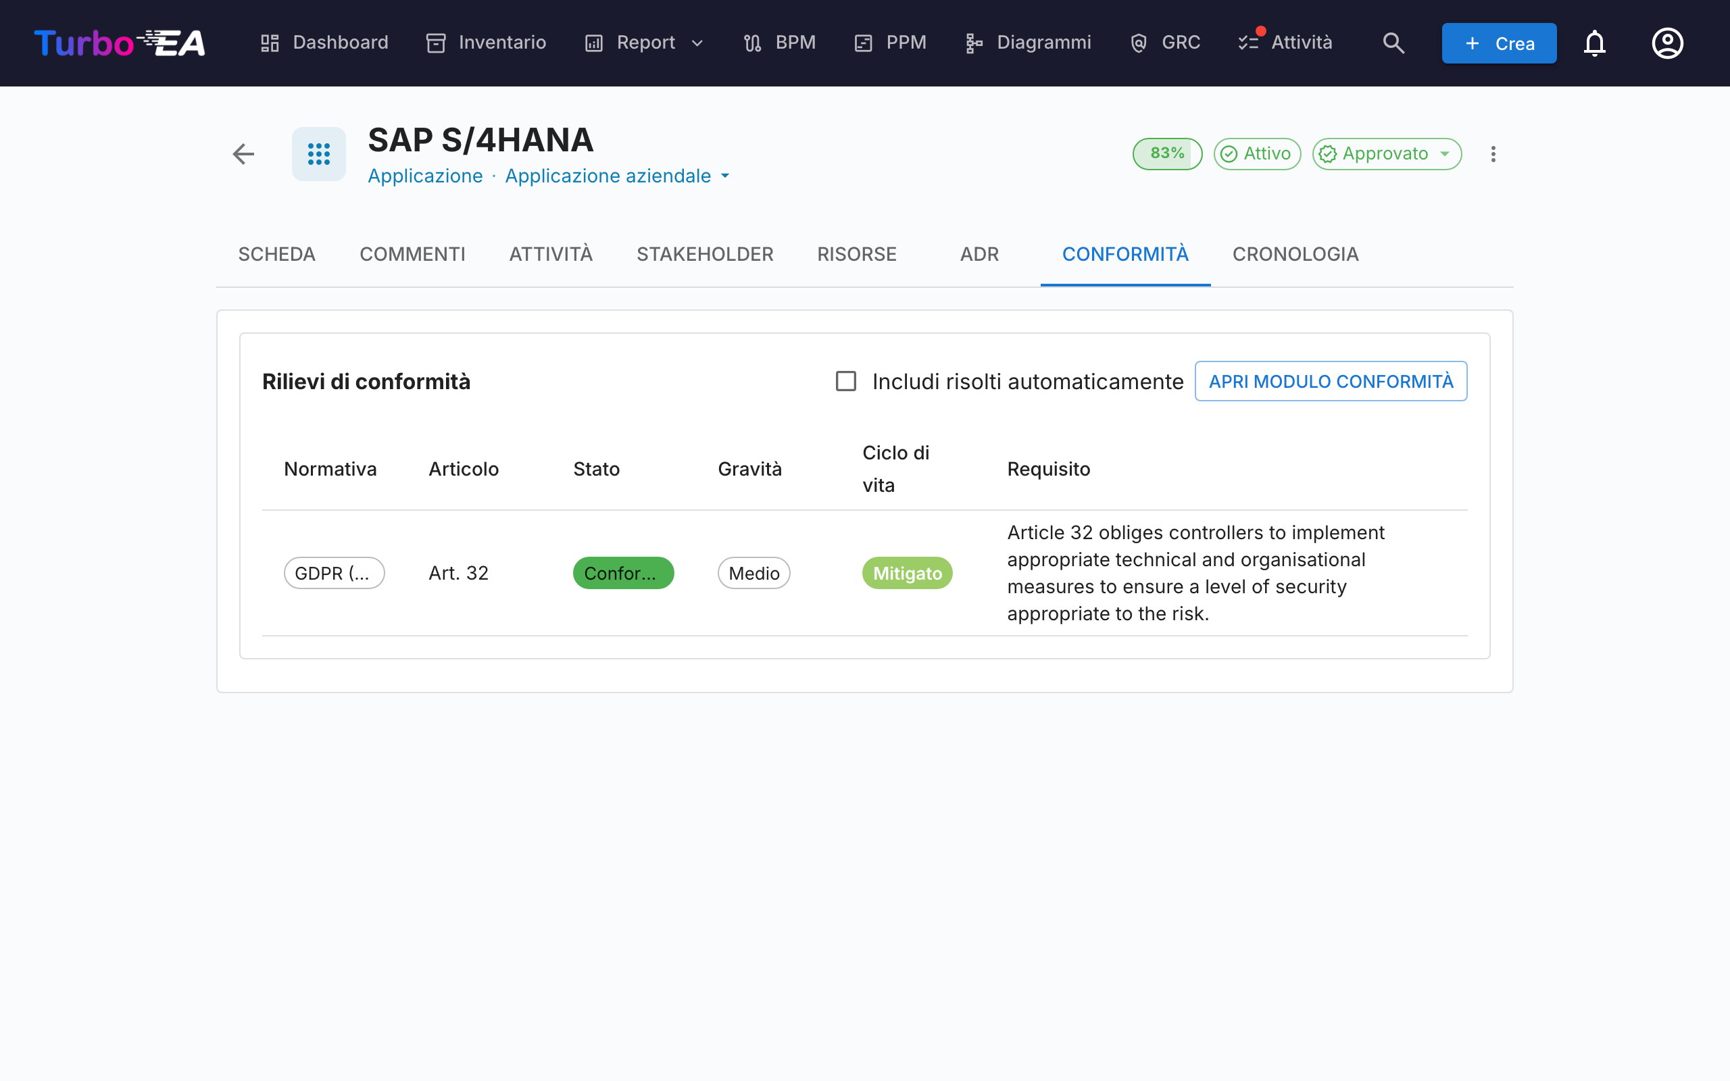The image size is (1730, 1081).
Task: Click the Normativa column header
Action: 330,469
